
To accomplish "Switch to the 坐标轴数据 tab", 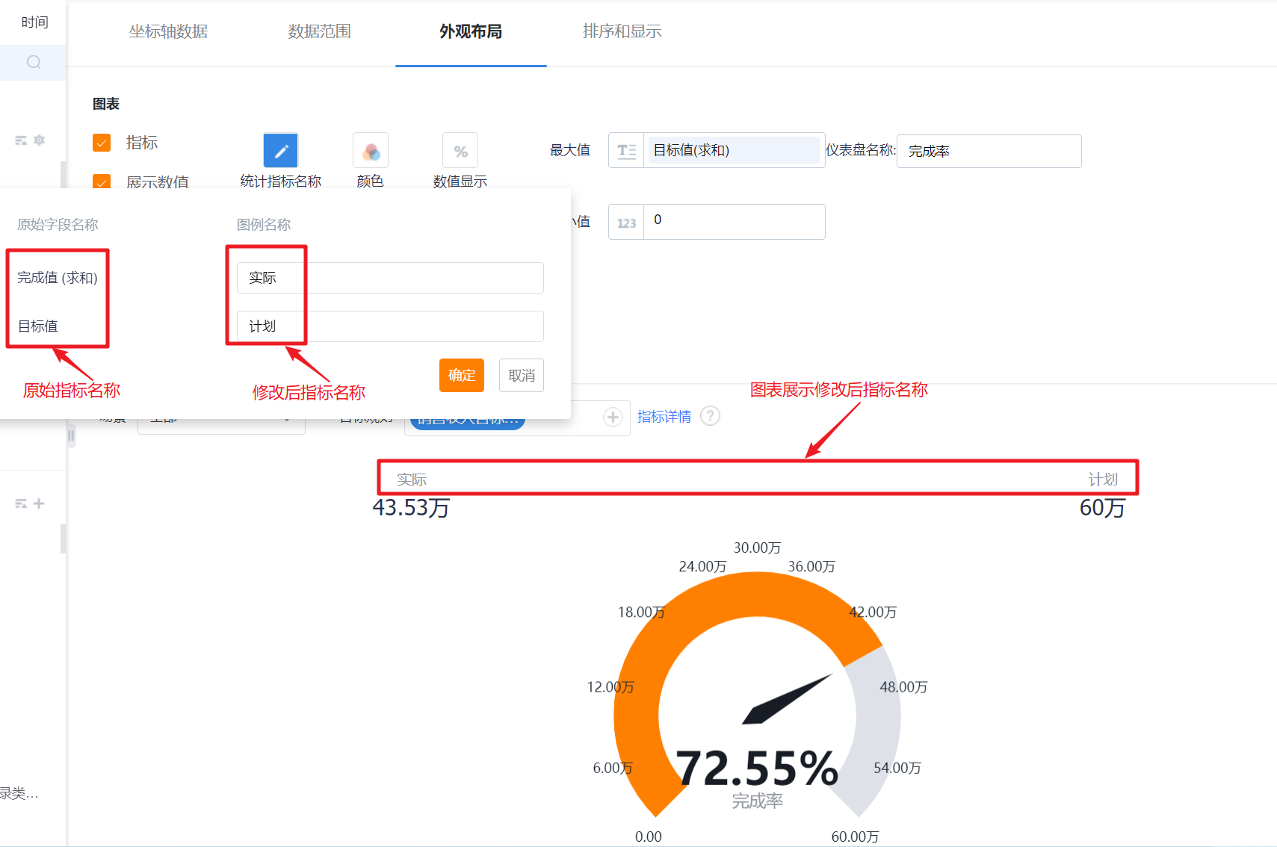I will pos(168,31).
